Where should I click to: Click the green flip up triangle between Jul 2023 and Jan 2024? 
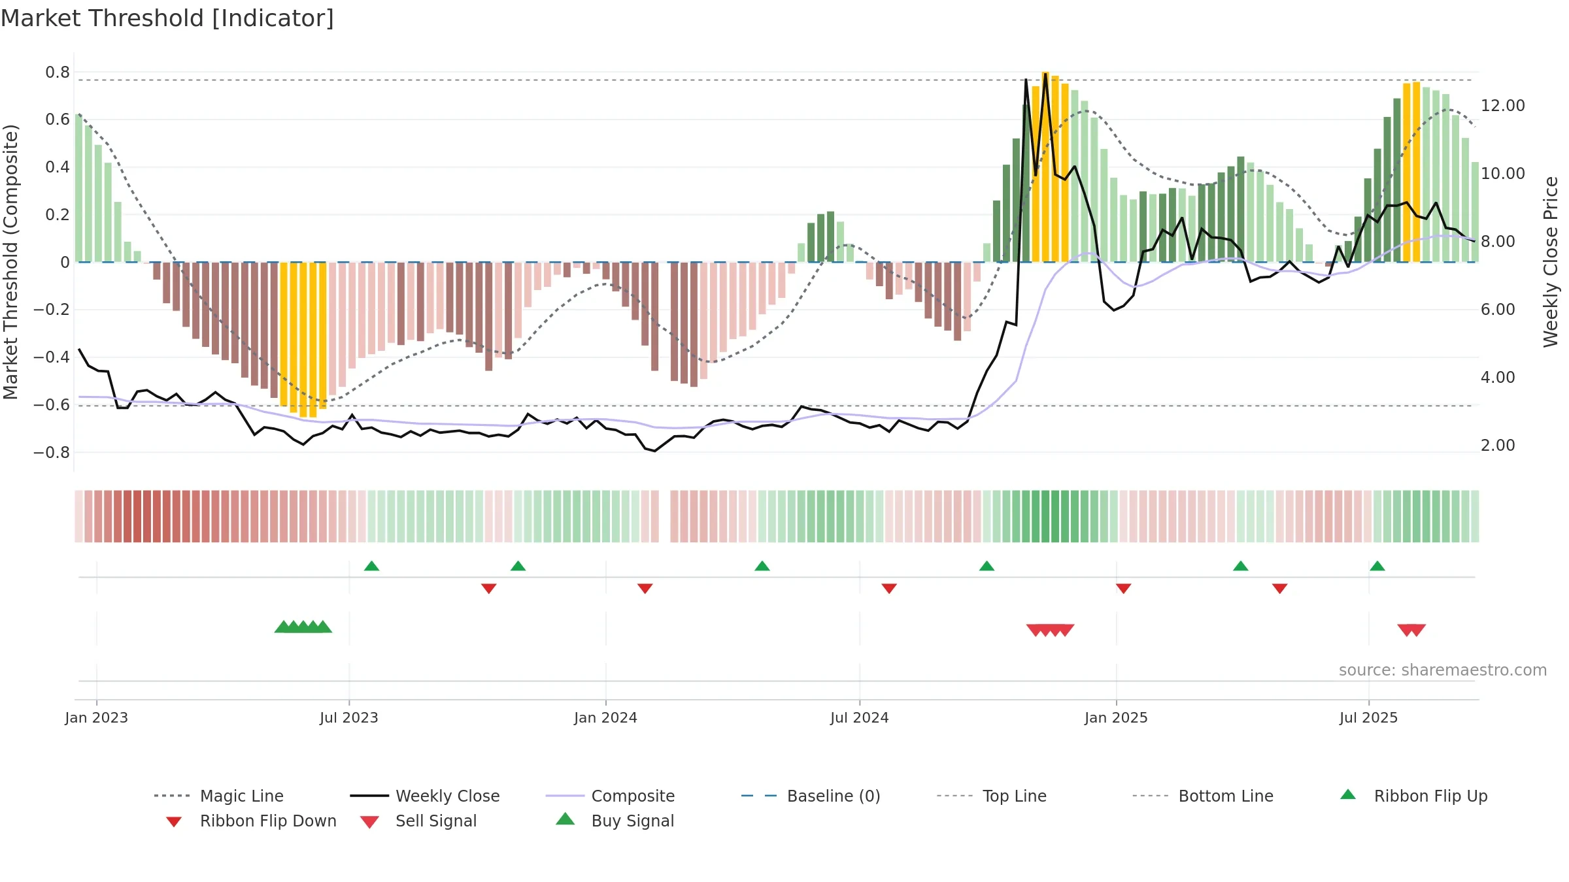(x=518, y=566)
